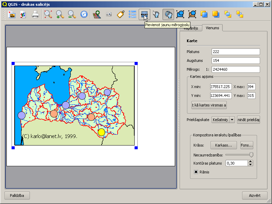This screenshot has width=272, height=204.
Task: Choose the add new scalebar tool
Action: tap(144, 15)
